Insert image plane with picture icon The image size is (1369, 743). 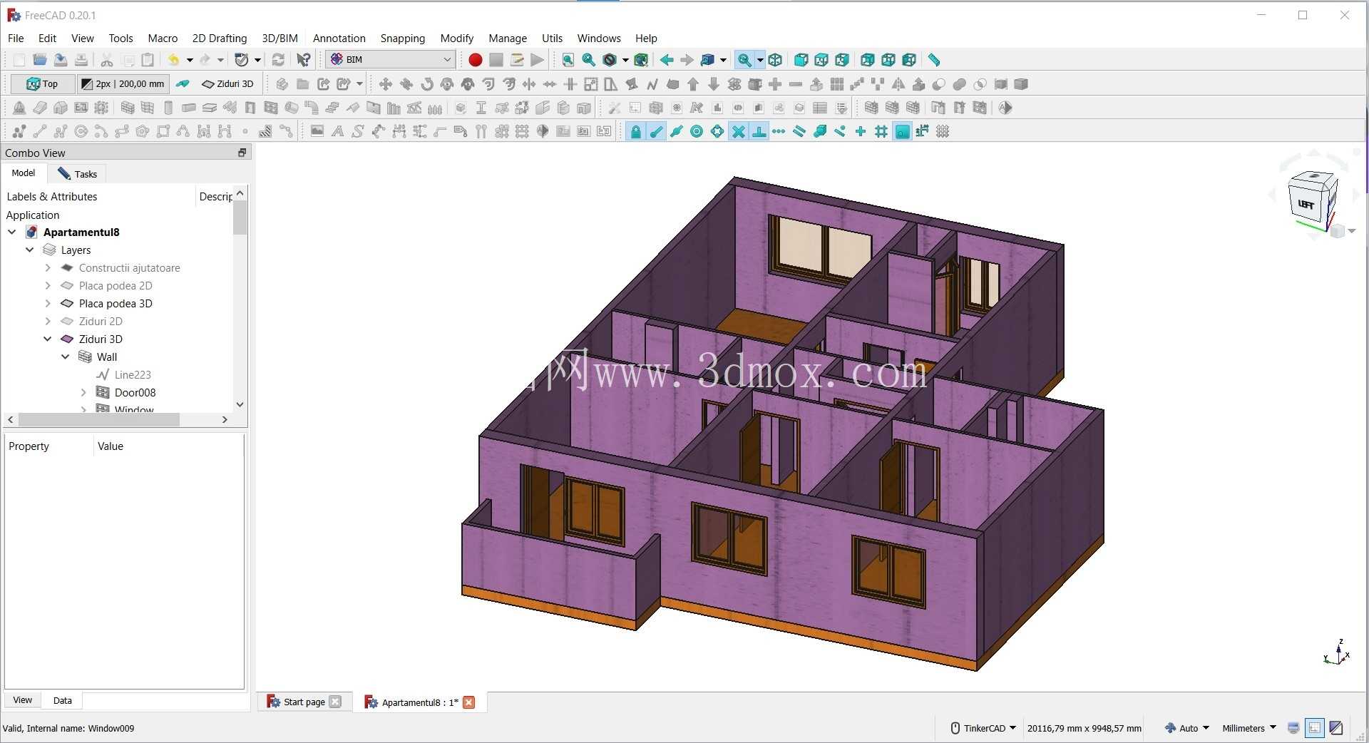(x=317, y=131)
